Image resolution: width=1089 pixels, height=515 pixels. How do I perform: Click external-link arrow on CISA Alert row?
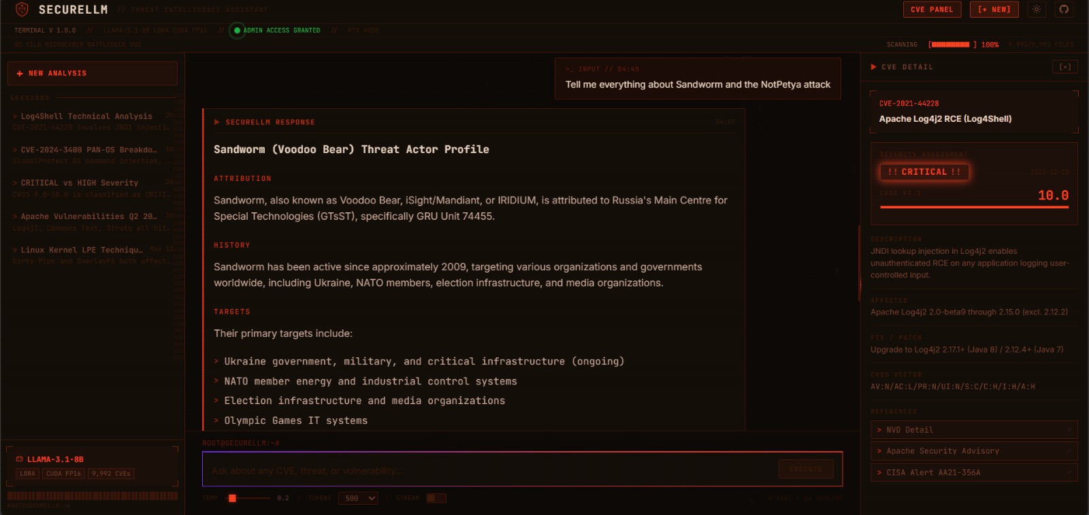1069,472
